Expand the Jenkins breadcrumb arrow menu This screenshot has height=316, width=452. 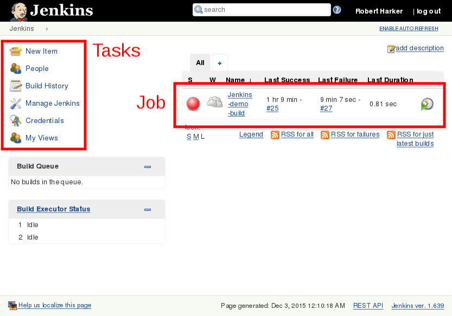click(47, 29)
